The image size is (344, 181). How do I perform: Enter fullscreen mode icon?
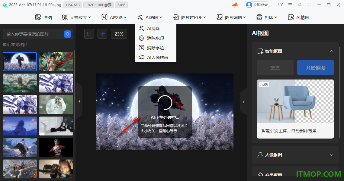[x=309, y=5]
